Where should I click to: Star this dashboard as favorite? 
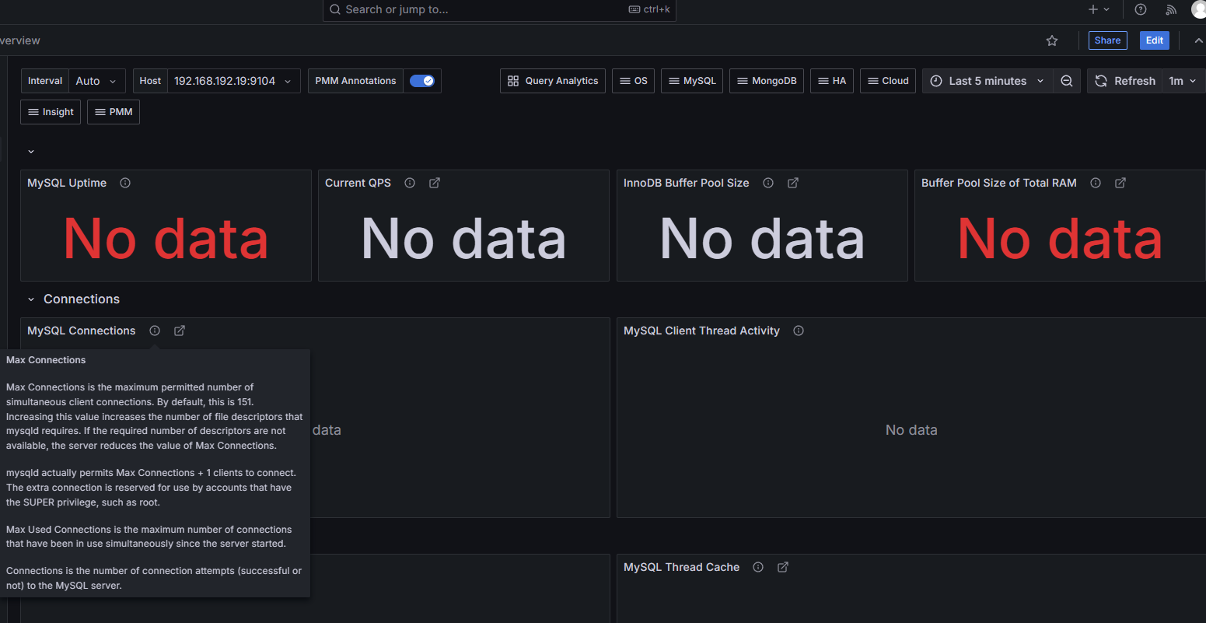click(x=1052, y=40)
